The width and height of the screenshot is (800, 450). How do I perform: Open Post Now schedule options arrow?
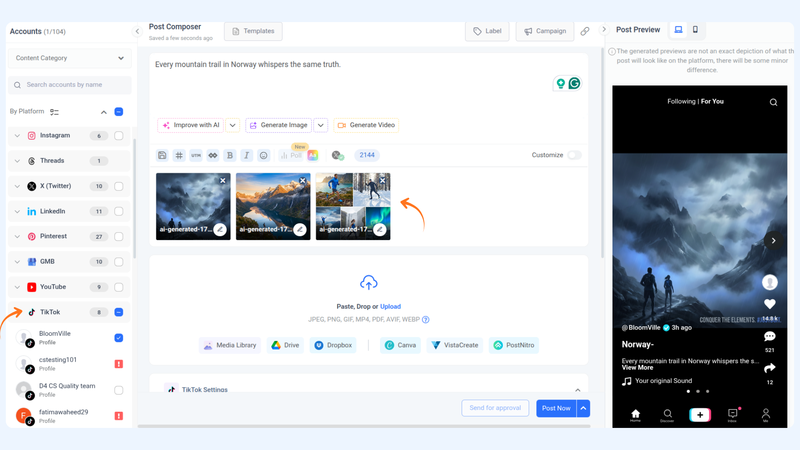pos(583,408)
